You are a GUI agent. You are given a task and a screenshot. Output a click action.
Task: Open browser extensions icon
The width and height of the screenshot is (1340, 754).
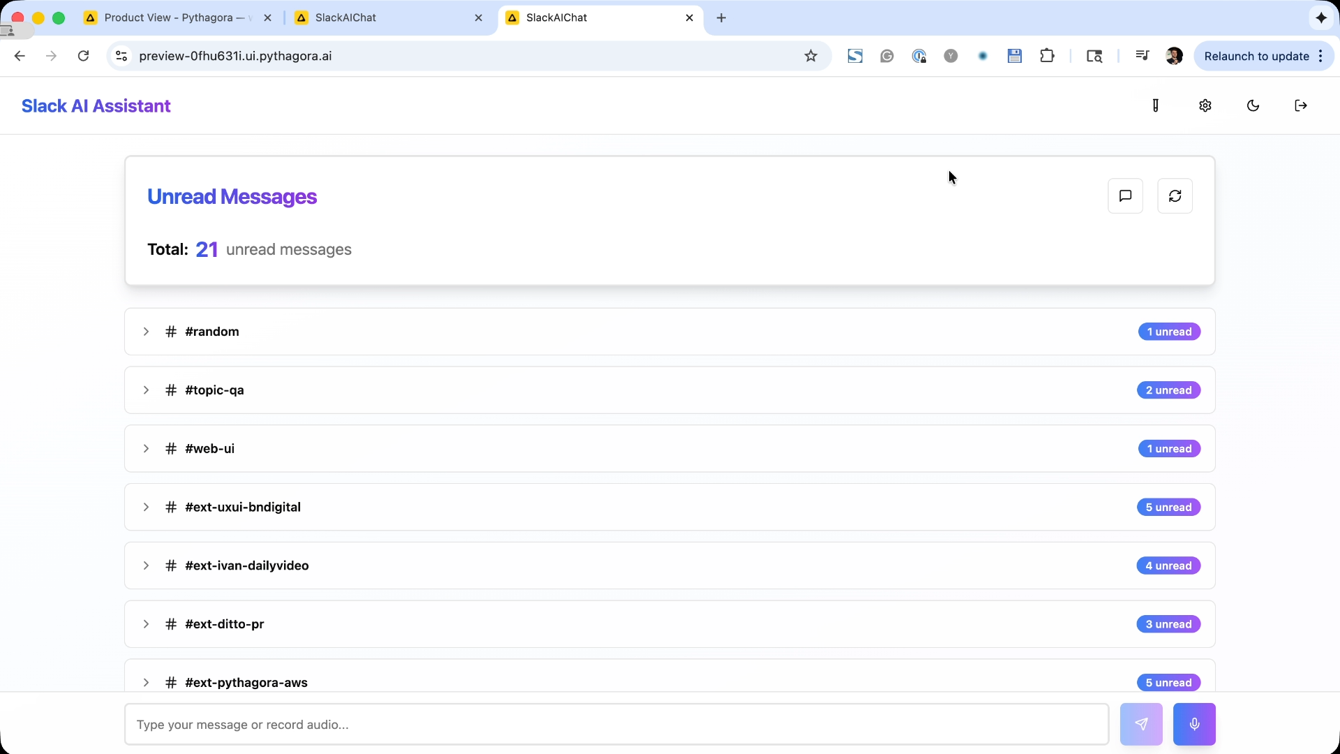point(1048,56)
